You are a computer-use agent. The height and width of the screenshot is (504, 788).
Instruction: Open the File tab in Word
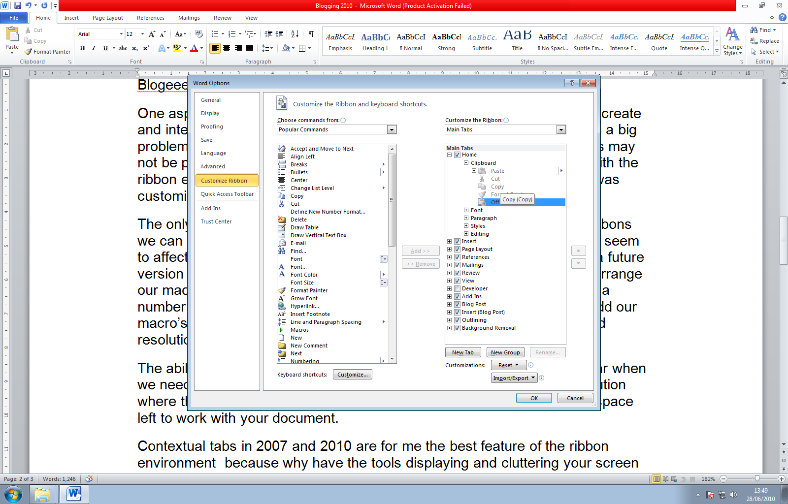14,18
